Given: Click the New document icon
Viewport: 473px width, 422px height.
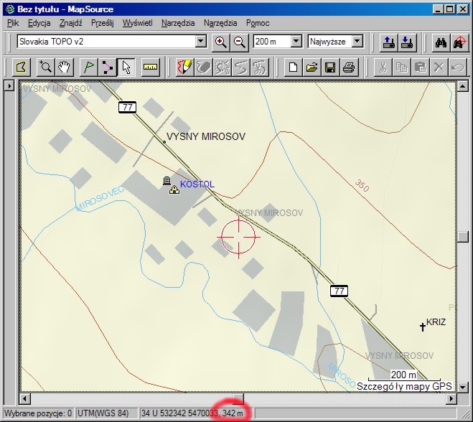Looking at the screenshot, I should coord(294,67).
